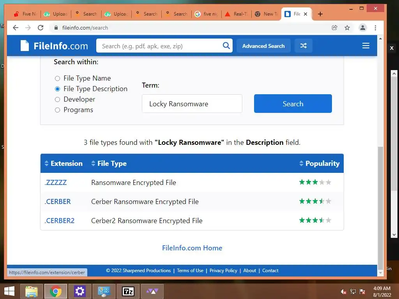Click the Chrome taskbar icon
The width and height of the screenshot is (399, 299).
pyautogui.click(x=55, y=291)
